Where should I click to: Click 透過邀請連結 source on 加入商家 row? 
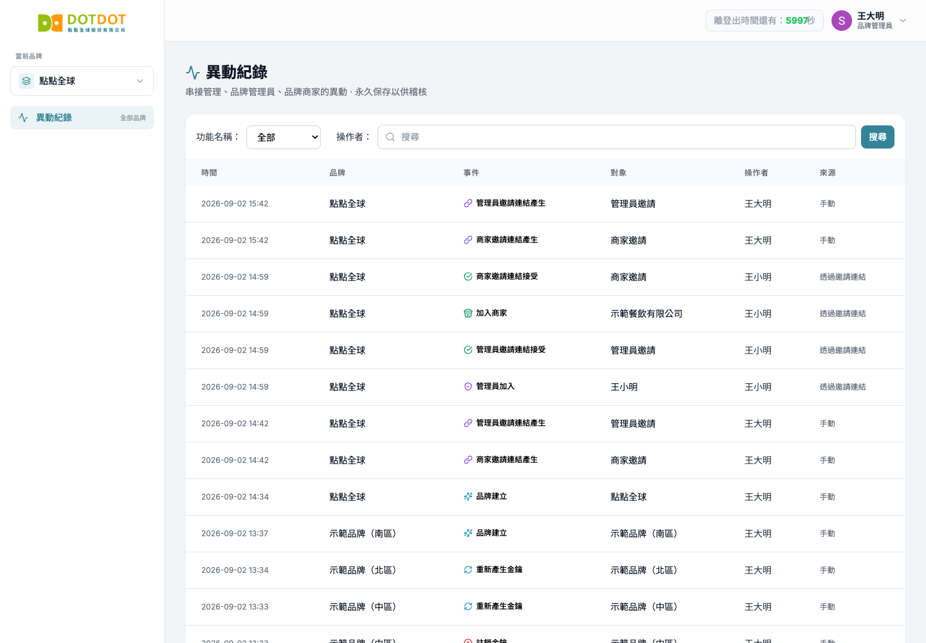pos(842,314)
